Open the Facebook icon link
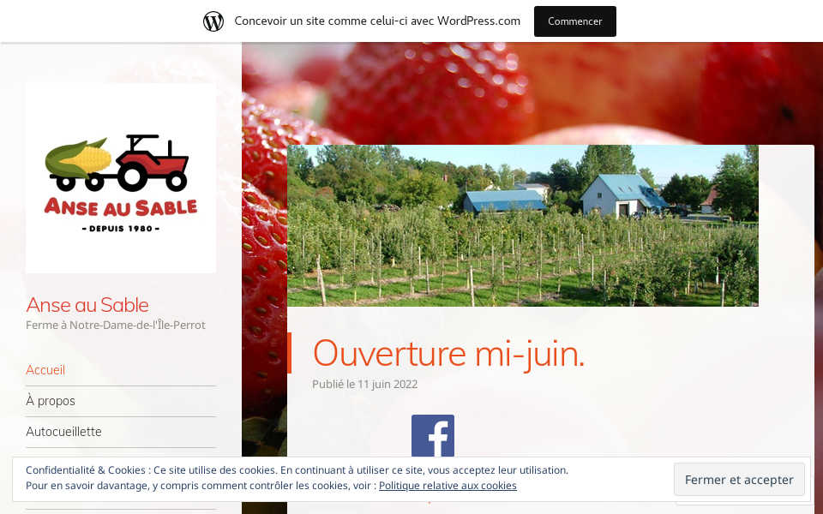Screen dimensions: 823x514 point(432,436)
